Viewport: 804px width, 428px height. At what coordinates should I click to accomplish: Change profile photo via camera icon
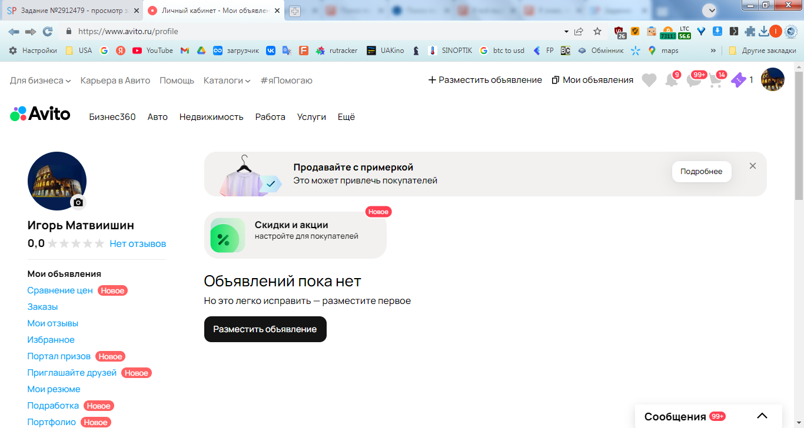(78, 202)
